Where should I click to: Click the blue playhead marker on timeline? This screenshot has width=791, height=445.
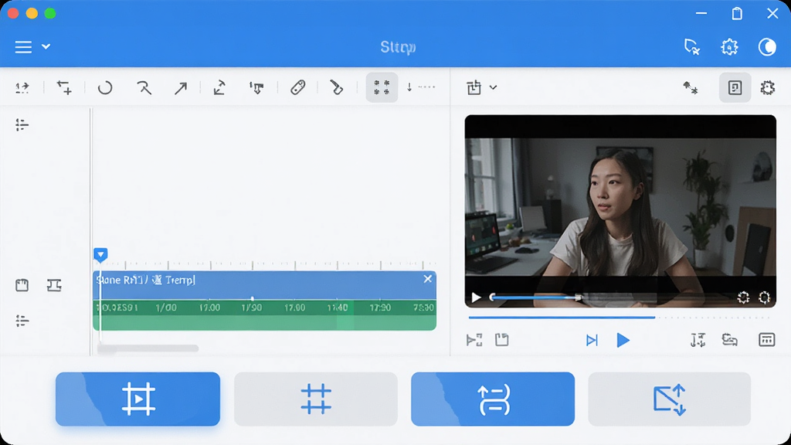tap(100, 254)
